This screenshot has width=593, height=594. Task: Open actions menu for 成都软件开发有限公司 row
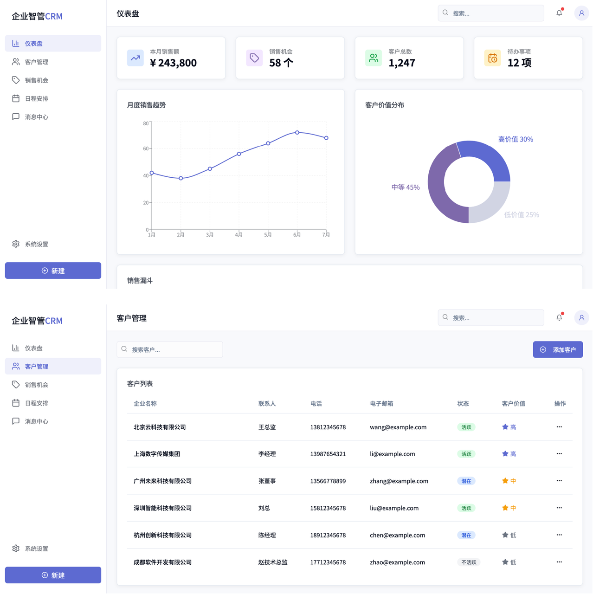pyautogui.click(x=559, y=562)
